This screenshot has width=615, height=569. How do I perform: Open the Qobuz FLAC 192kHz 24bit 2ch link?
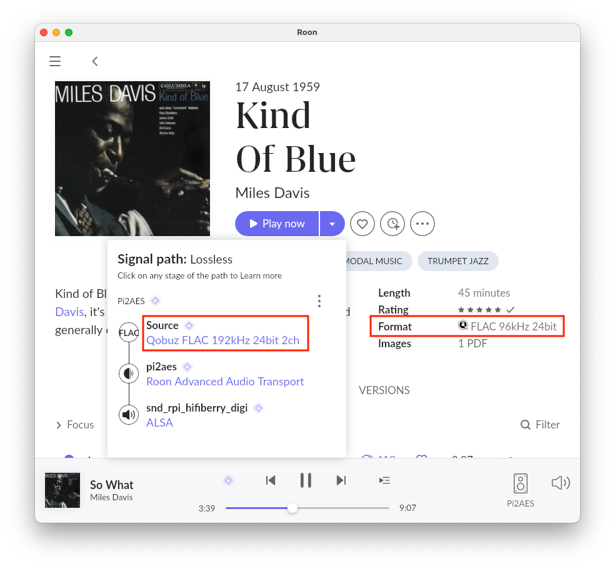222,340
